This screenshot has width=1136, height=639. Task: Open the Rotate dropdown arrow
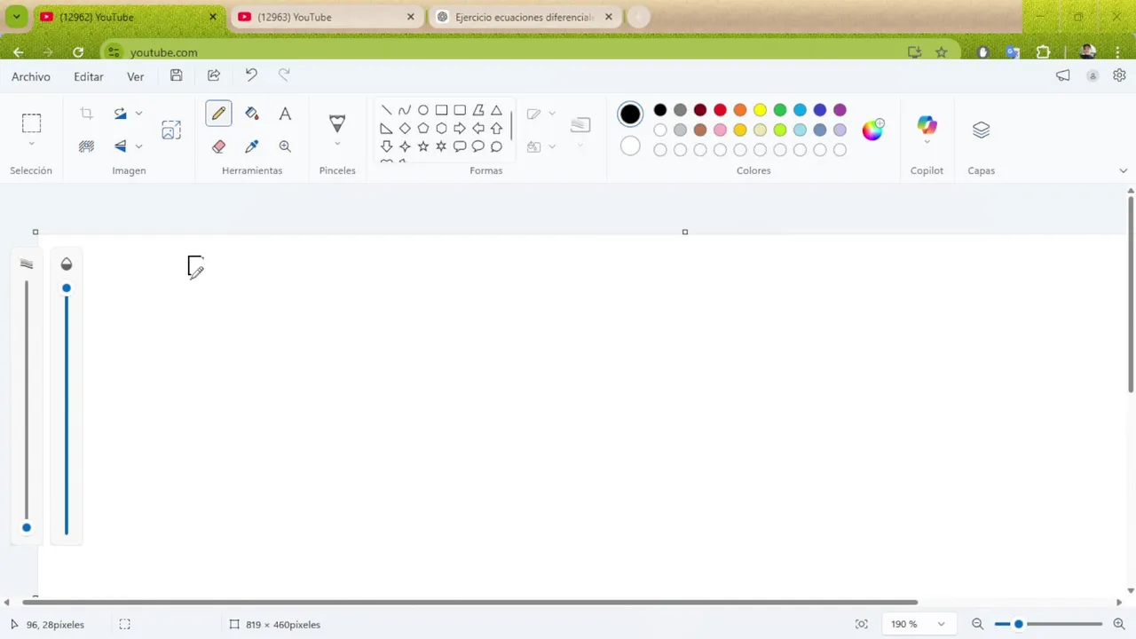pos(138,114)
